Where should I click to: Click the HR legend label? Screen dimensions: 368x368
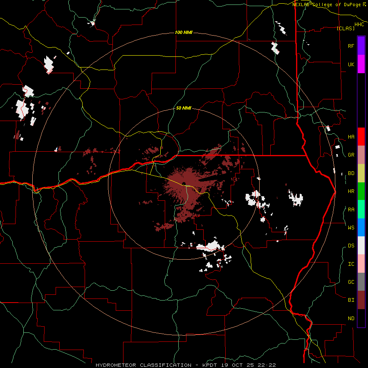pos(351,191)
